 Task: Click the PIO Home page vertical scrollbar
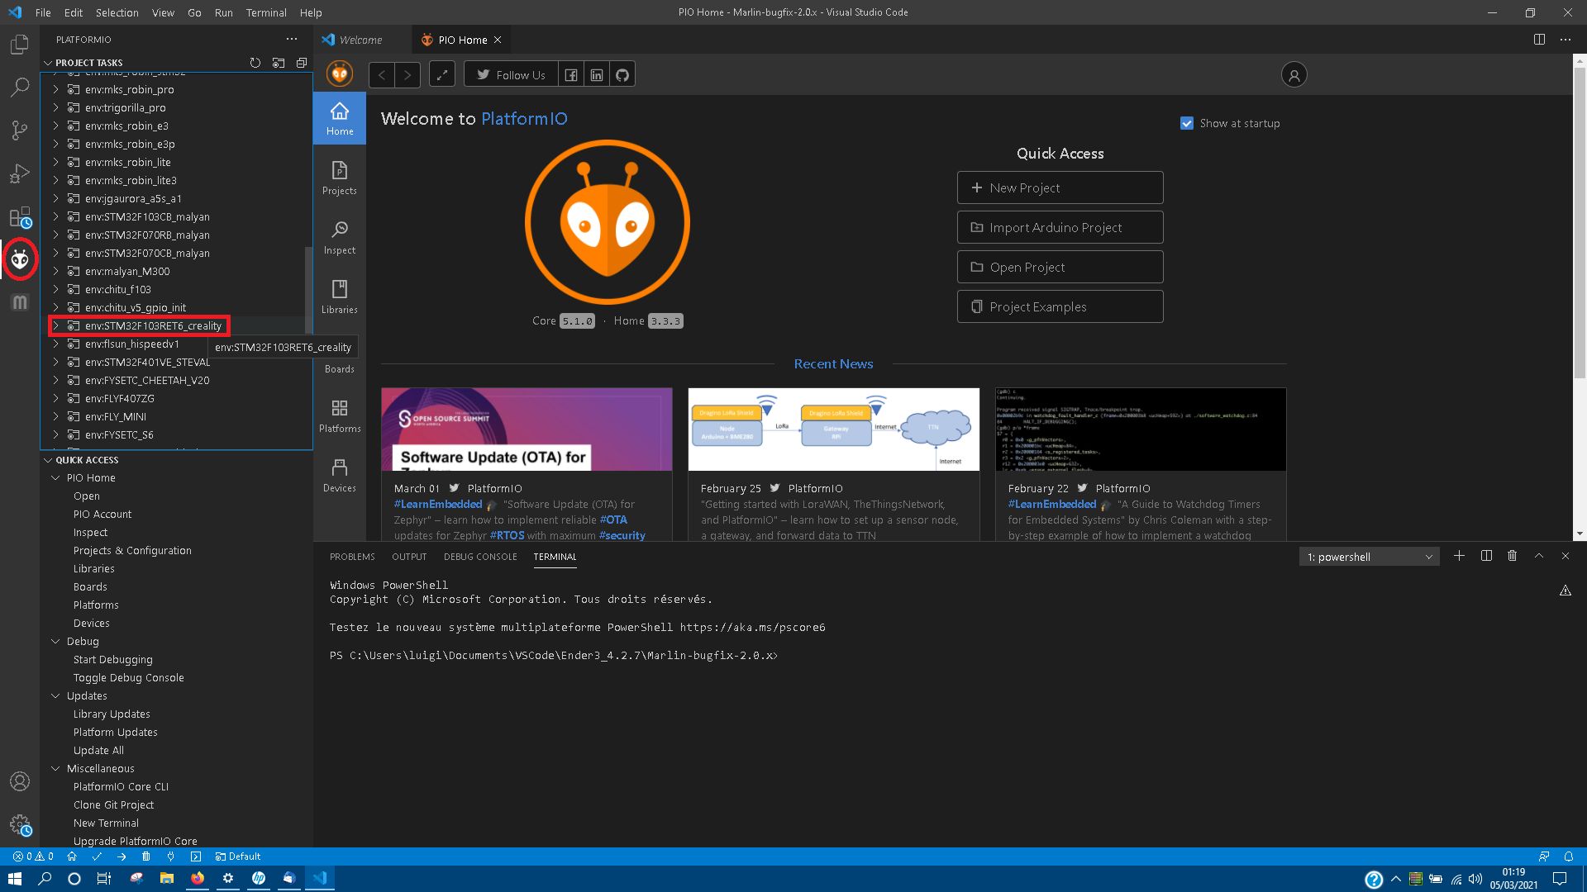(1580, 223)
